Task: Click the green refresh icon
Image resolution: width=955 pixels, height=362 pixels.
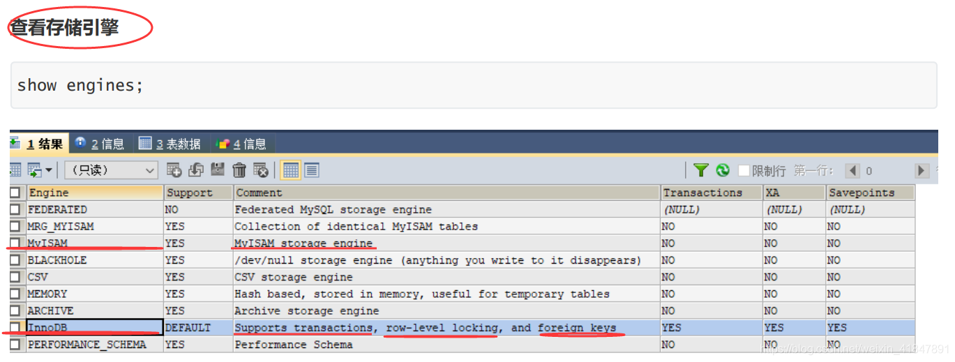Action: coord(723,170)
